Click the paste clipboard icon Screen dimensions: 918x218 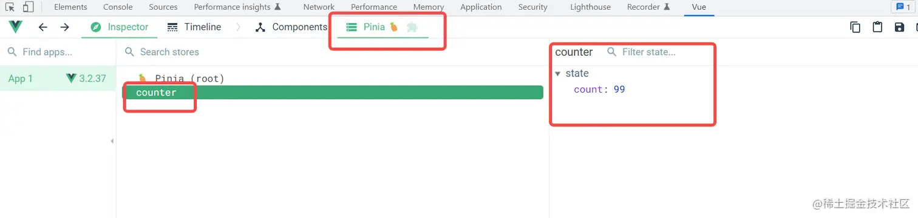(x=877, y=27)
